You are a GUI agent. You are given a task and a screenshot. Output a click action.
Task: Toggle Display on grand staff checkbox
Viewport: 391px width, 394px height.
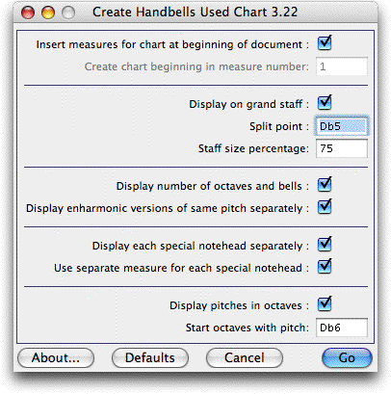[x=325, y=103]
